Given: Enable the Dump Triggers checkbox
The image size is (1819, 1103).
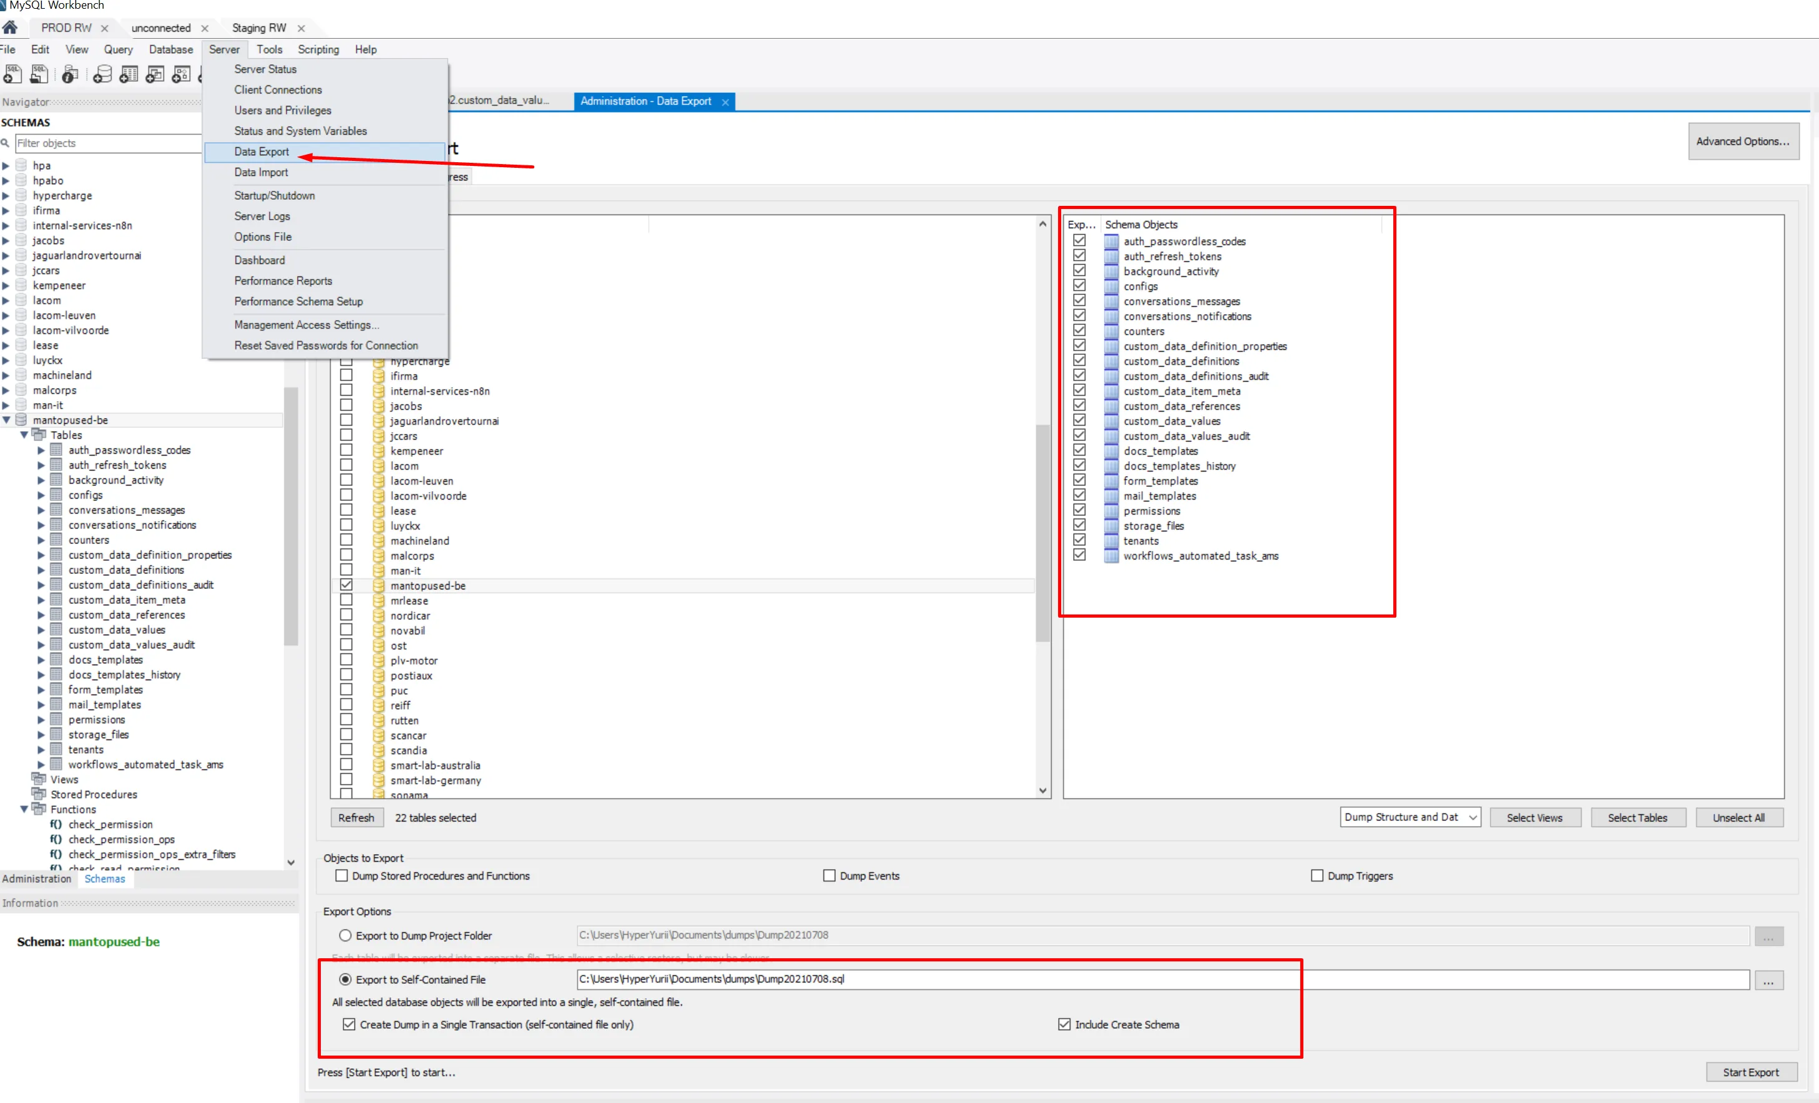Looking at the screenshot, I should click(x=1317, y=876).
